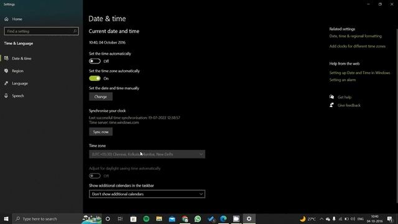Open the network signal tray icon
This screenshot has width=398, height=224.
click(340, 219)
